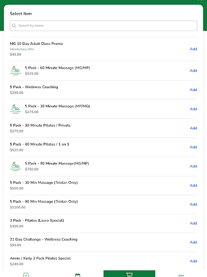207x277 pixels.
Task: Add 5 Pack Wellness Coaching
Action: (194, 90)
